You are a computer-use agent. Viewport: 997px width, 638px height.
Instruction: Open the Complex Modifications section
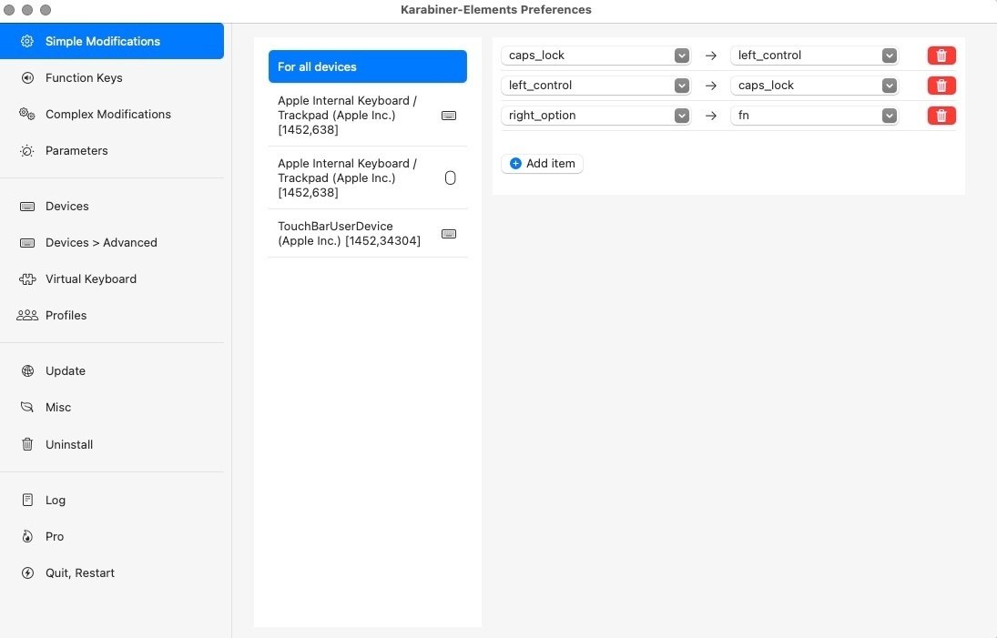112,114
